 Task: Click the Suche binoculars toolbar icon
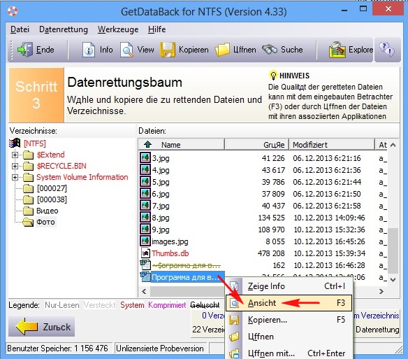(270, 50)
